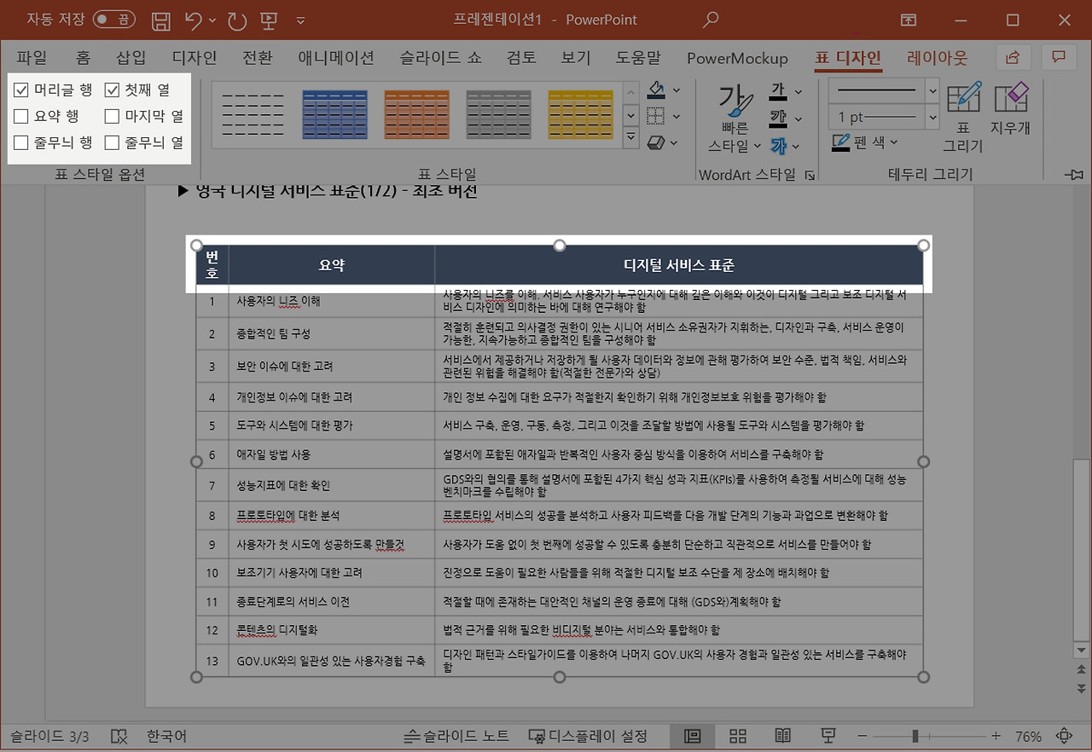Open 빠른 스타일 quick styles dropdown

coord(734,118)
